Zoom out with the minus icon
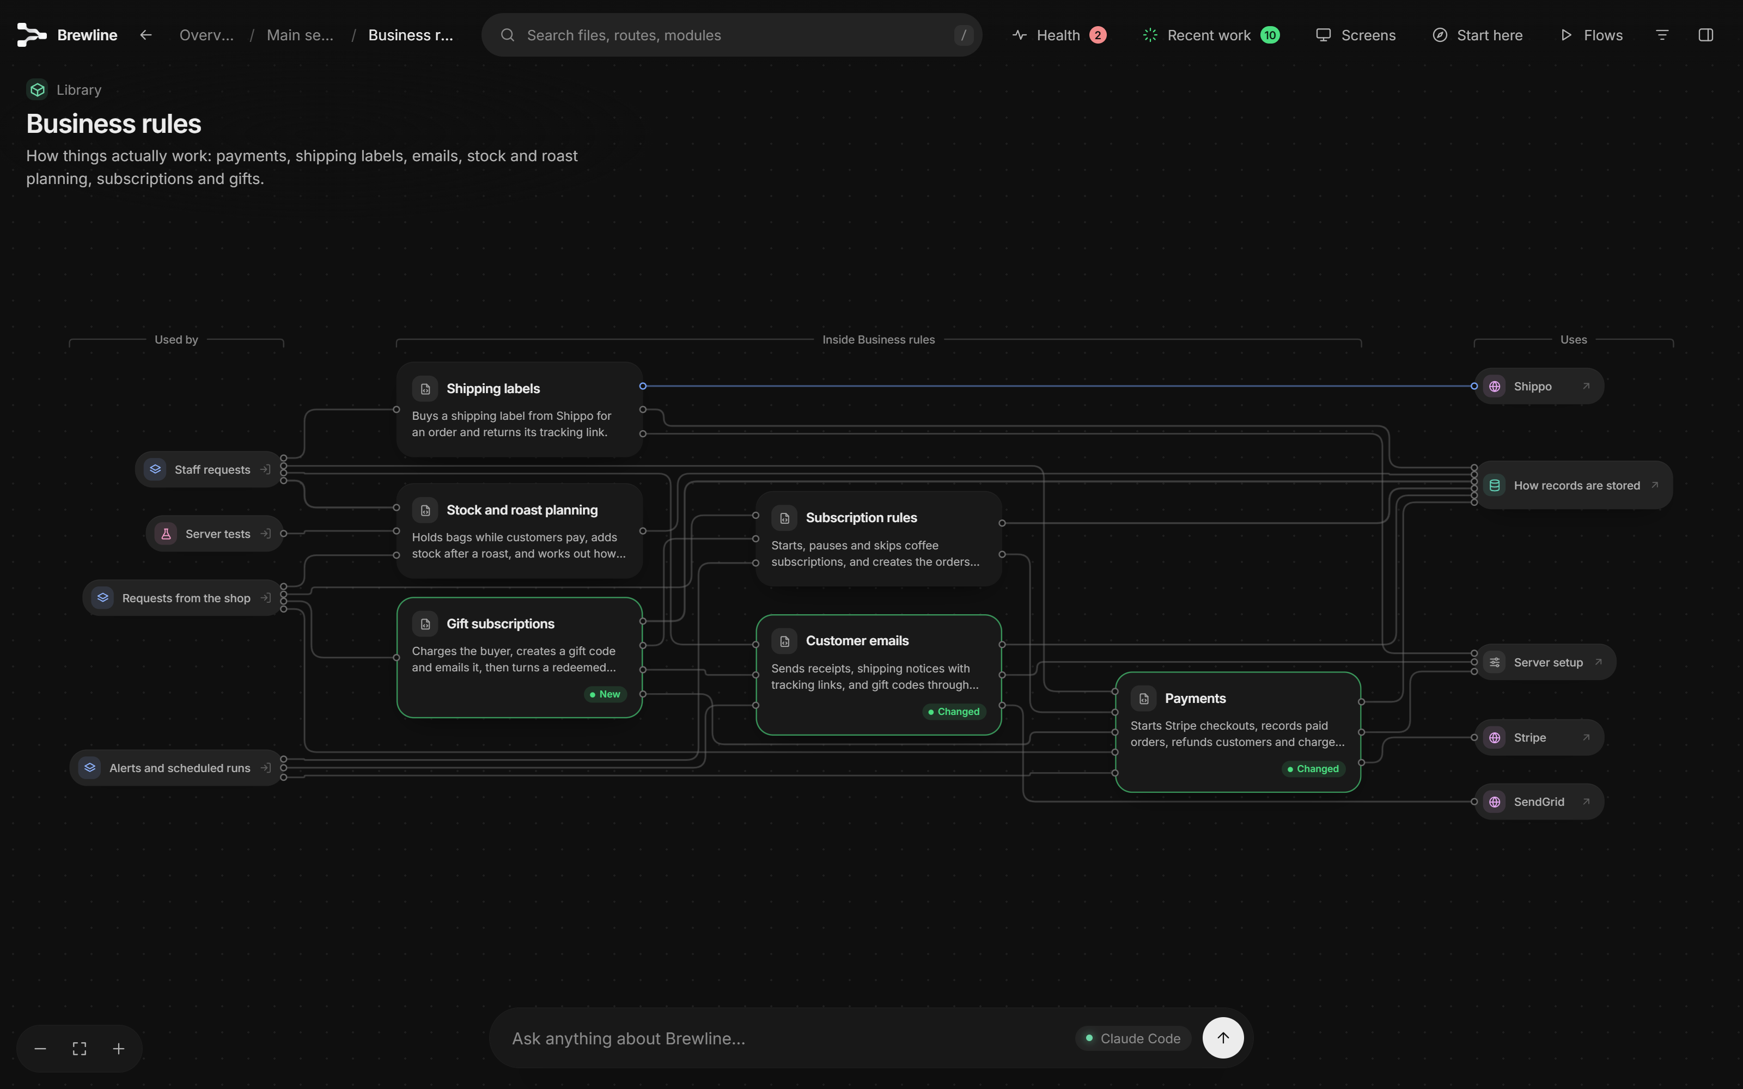Image resolution: width=1743 pixels, height=1089 pixels. (40, 1049)
